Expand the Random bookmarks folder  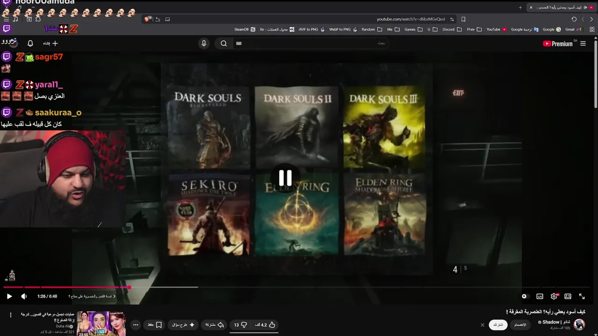[371, 29]
